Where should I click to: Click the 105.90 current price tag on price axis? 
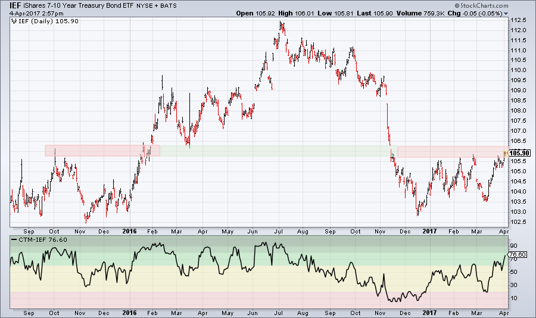tap(519, 153)
